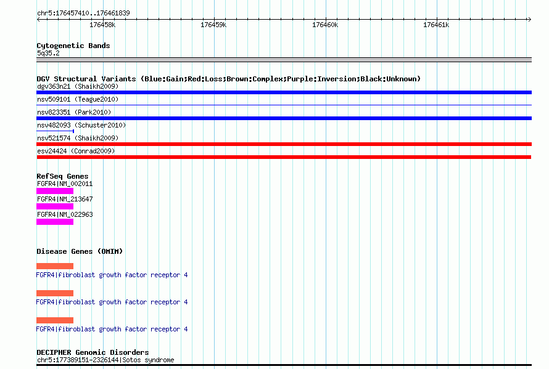
Task: Click the 5q35.2 cytogenetic band bar
Action: (284, 60)
